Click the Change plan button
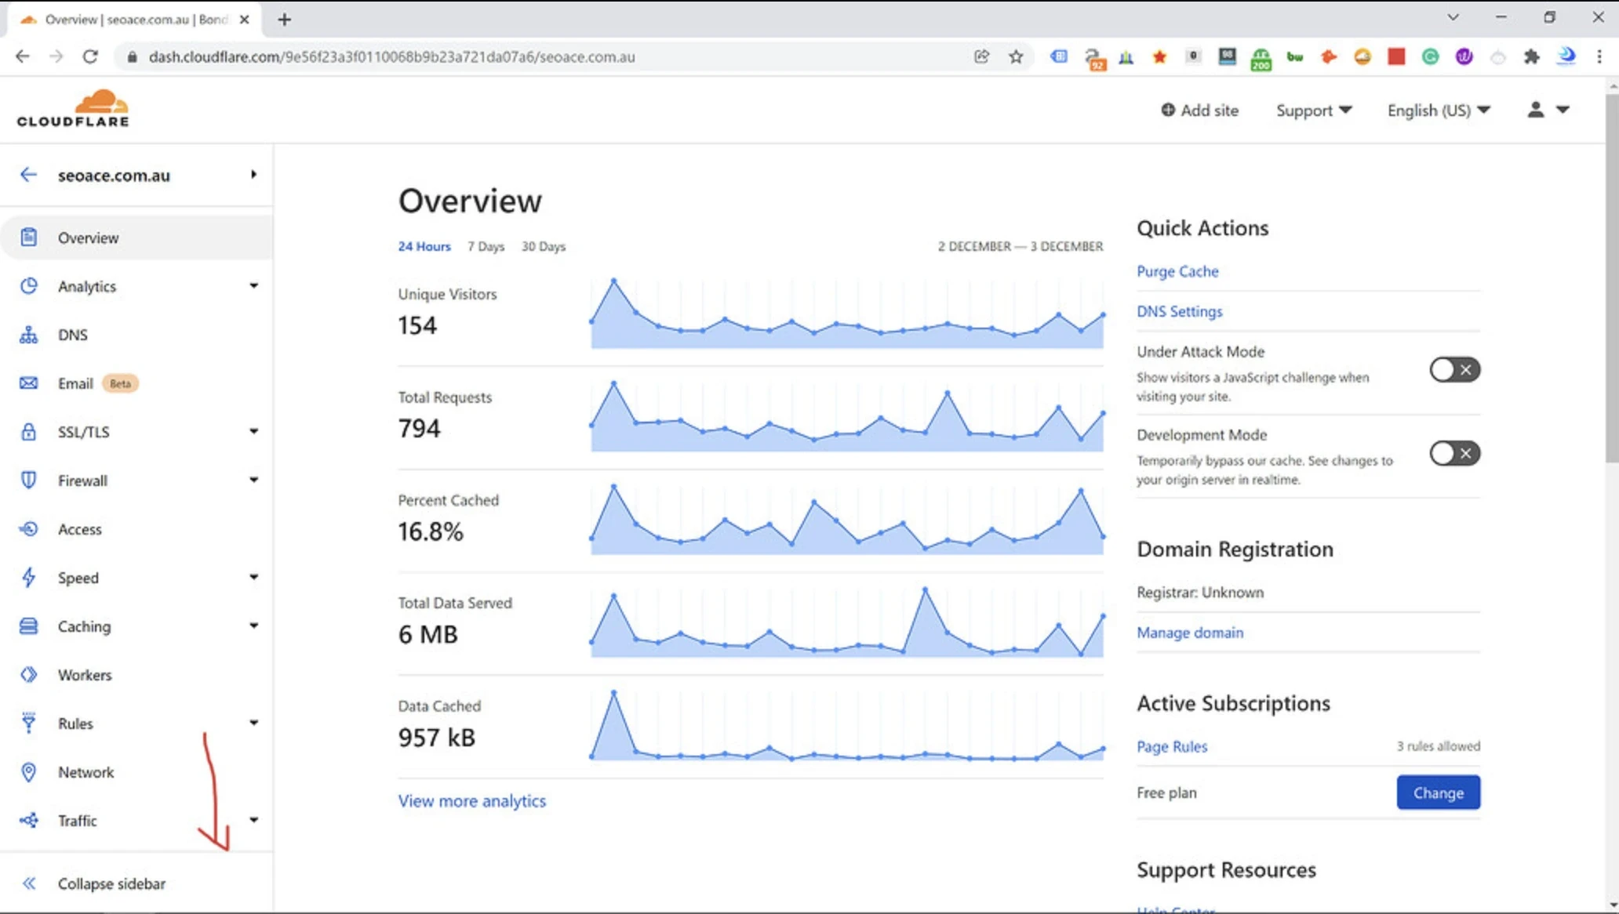The image size is (1619, 914). click(1438, 792)
